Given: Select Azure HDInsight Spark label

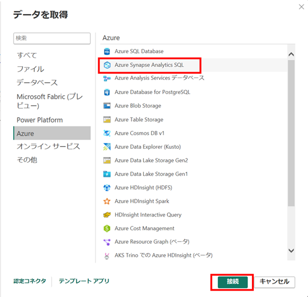Looking at the screenshot, I should tap(142, 201).
